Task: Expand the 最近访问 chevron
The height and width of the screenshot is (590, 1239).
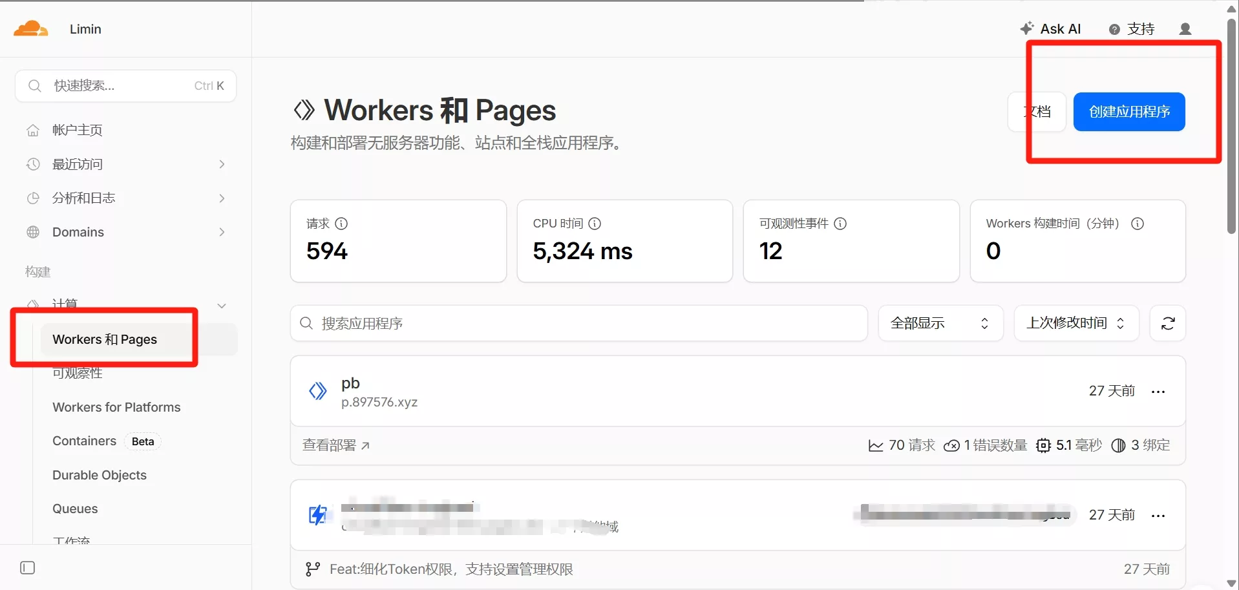Action: (x=222, y=164)
